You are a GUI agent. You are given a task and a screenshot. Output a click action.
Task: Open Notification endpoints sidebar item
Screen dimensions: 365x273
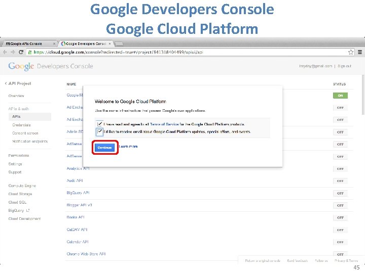click(30, 142)
